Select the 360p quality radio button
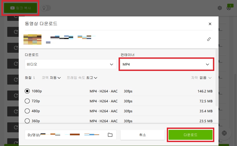The height and width of the screenshot is (146, 237). click(27, 121)
